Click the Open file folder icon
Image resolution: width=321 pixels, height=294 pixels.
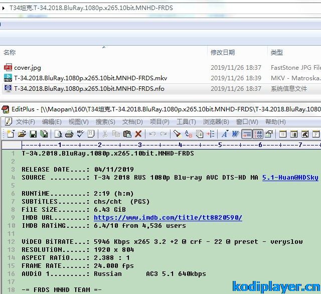pos(22,134)
